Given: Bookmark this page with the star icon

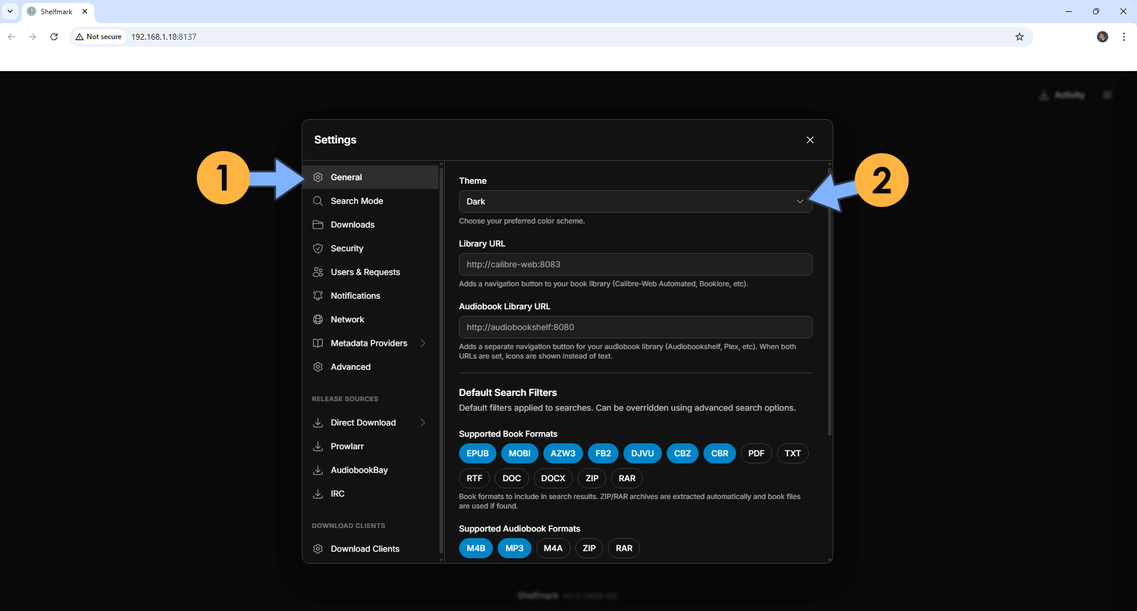Looking at the screenshot, I should pos(1019,37).
